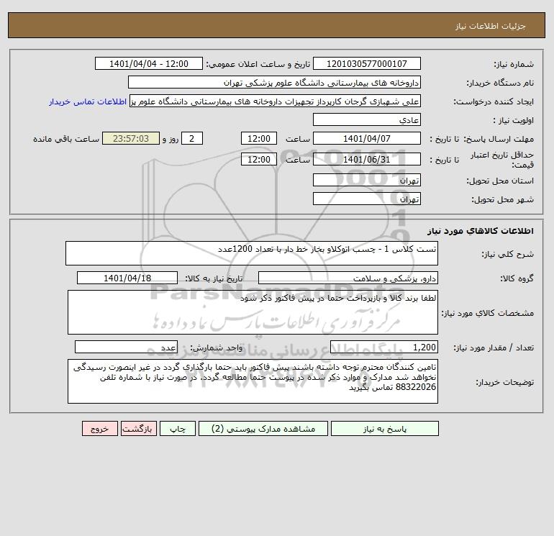Click the تاریخ نیاز به کالا label
554x536 pixels.
[214, 278]
